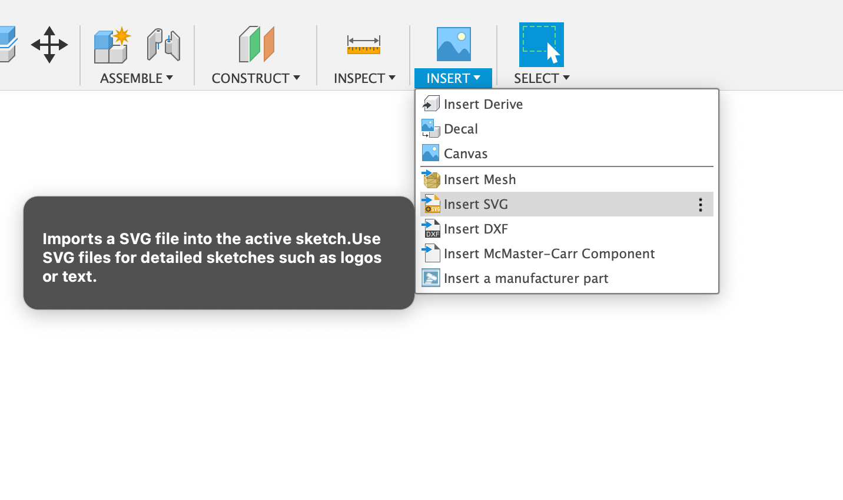
Task: Click the Joint tool icon
Action: [163, 45]
